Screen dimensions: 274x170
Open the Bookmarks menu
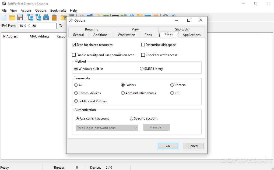[x=58, y=11]
